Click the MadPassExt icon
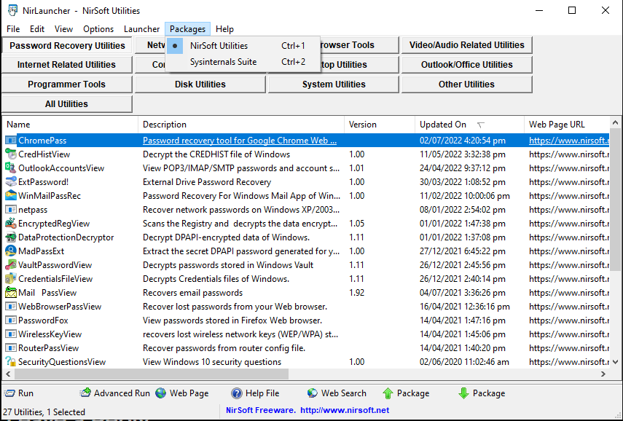Screen dimensions: 623x421 (x=11, y=251)
